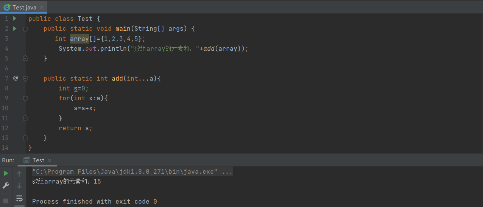Toggle add method fold end marker line 13

pos(25,138)
